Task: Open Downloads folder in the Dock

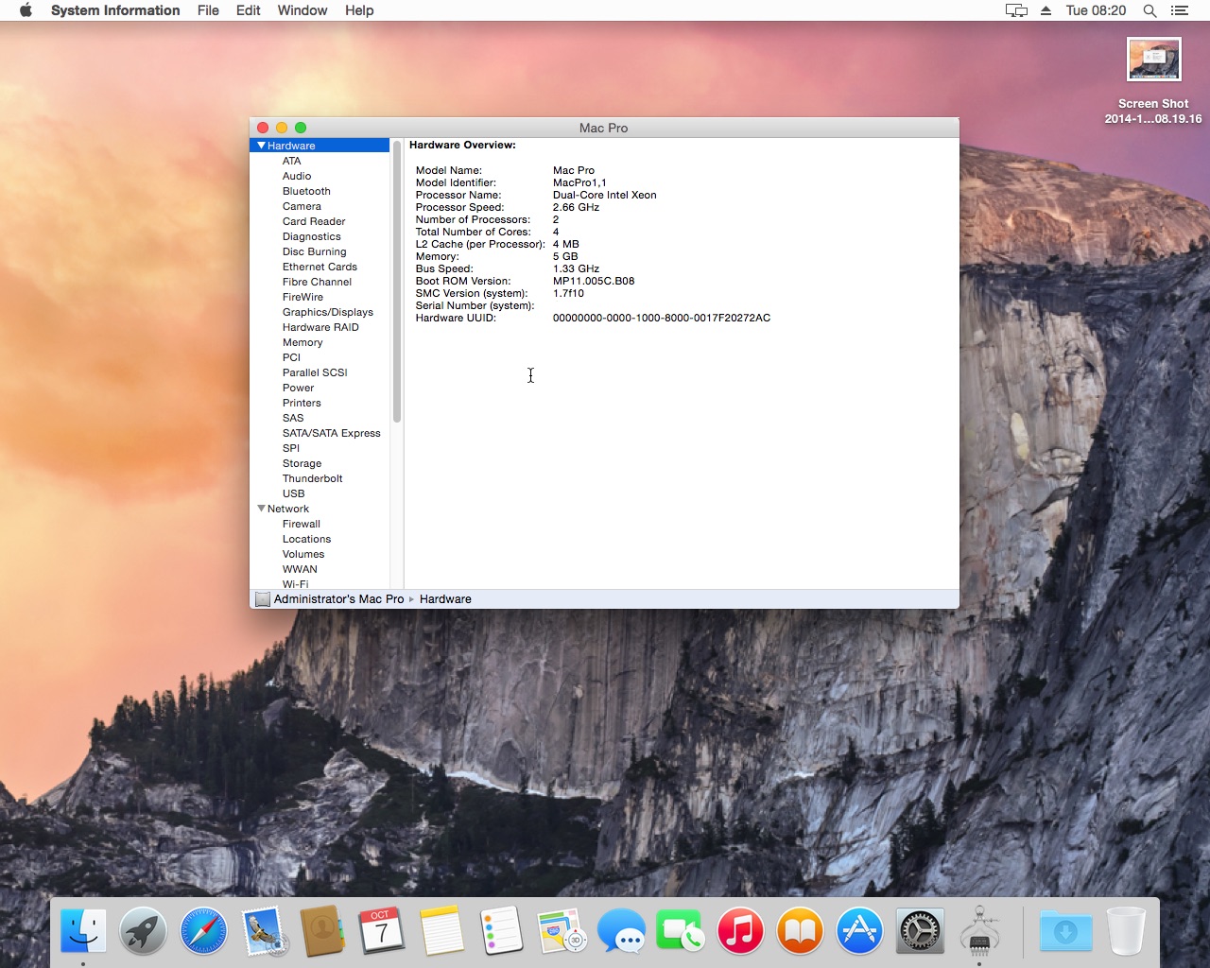Action: point(1065,931)
